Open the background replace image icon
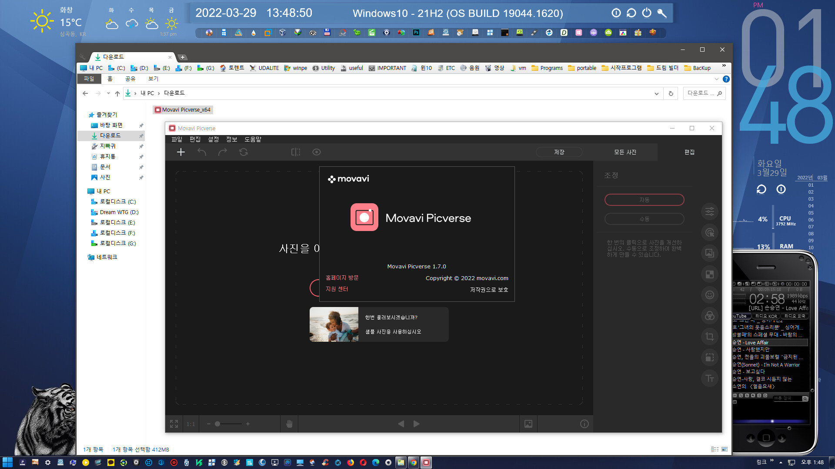835x469 pixels. [710, 253]
